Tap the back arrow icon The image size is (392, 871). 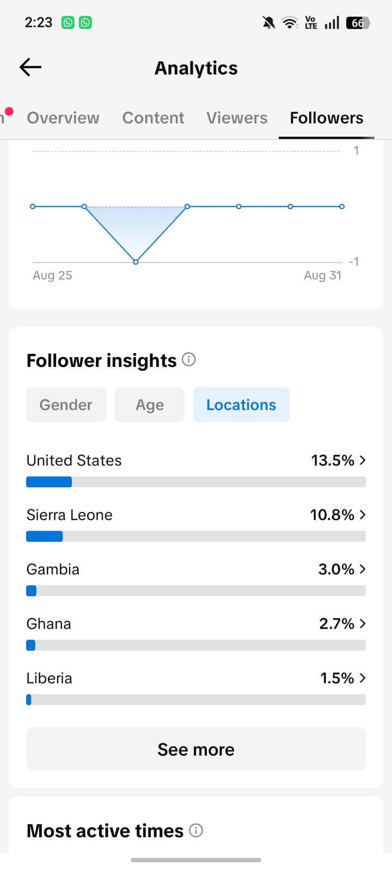click(30, 67)
